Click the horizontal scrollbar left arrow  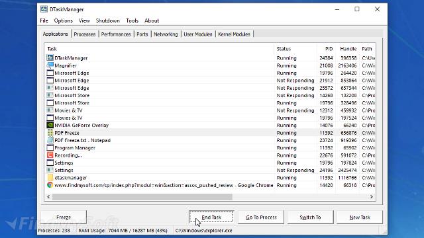(48, 197)
